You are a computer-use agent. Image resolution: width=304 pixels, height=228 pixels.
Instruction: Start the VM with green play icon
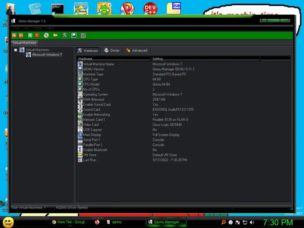30,35
